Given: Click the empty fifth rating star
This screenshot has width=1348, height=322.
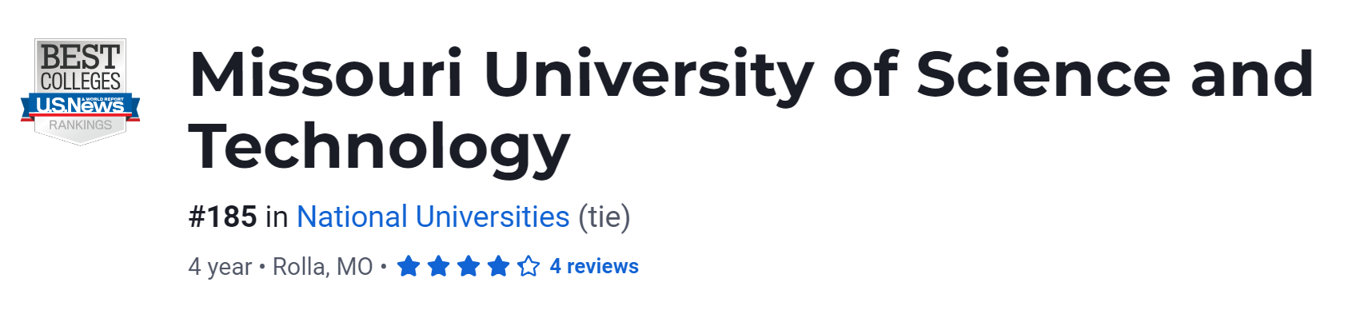Looking at the screenshot, I should click(528, 266).
